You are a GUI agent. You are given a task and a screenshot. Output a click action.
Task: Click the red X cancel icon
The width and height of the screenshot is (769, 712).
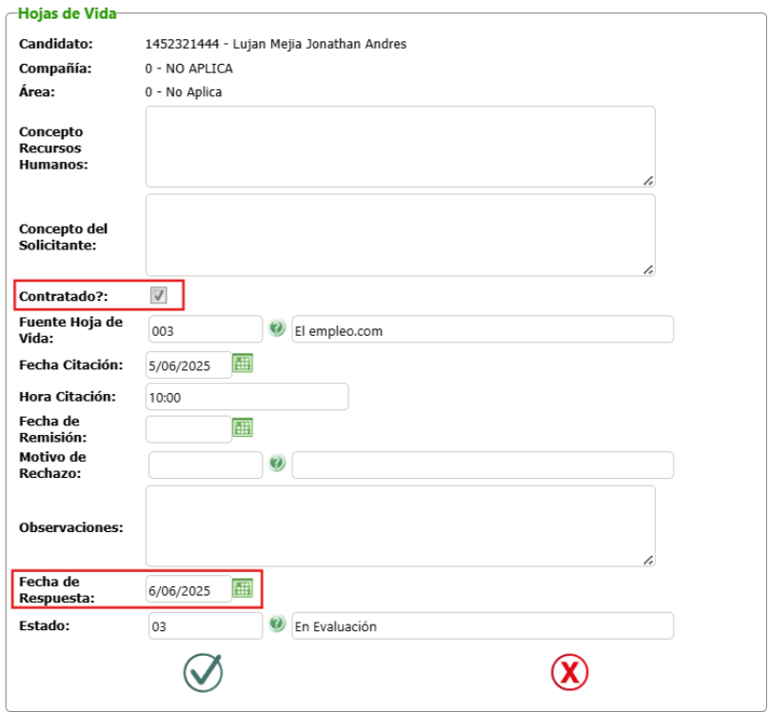pyautogui.click(x=569, y=672)
